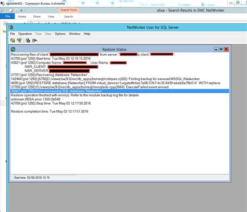Screen dimensions: 247x212
Task: Open the Explorer quick access toolbar dropdown arrow
Action: point(21,10)
